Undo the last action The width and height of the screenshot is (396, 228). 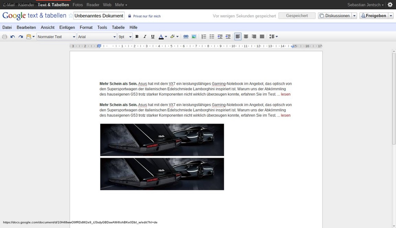coord(13,37)
